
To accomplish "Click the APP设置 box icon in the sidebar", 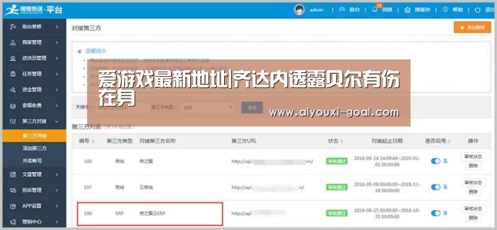I will [x=13, y=206].
